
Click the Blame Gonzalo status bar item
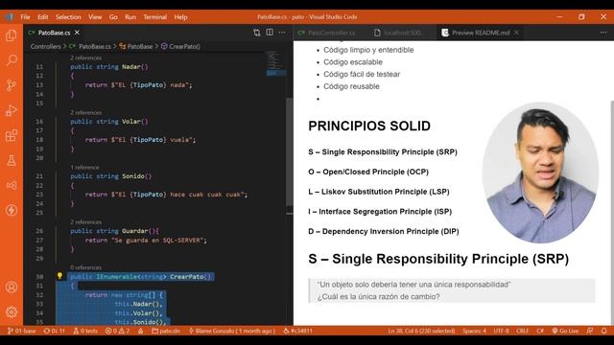click(232, 331)
